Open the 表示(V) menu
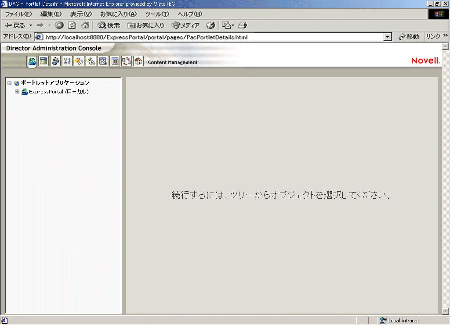The image size is (450, 325). [81, 14]
